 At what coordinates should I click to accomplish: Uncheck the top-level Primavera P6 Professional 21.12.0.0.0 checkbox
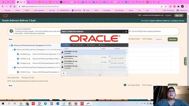pyautogui.click(x=12, y=45)
